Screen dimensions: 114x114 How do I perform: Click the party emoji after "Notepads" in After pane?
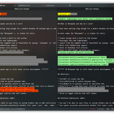point(85,33)
